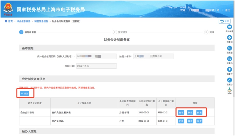Viewport: 235px width, 136px height.
Task: Click the 2016-01-31 end date cell
Action: [166, 121]
